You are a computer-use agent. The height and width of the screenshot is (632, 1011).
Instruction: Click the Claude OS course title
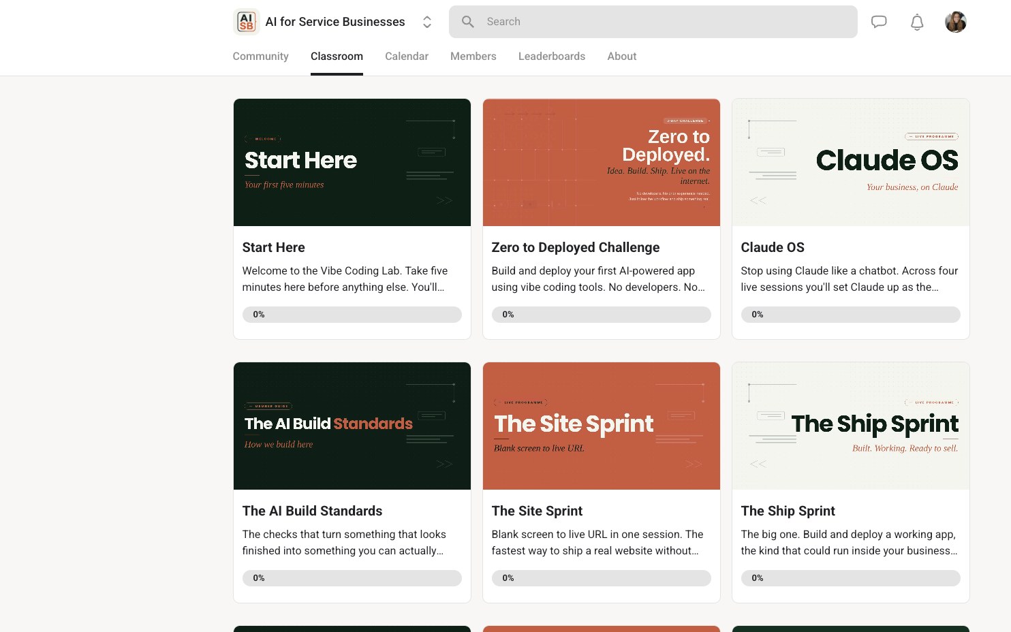point(773,247)
